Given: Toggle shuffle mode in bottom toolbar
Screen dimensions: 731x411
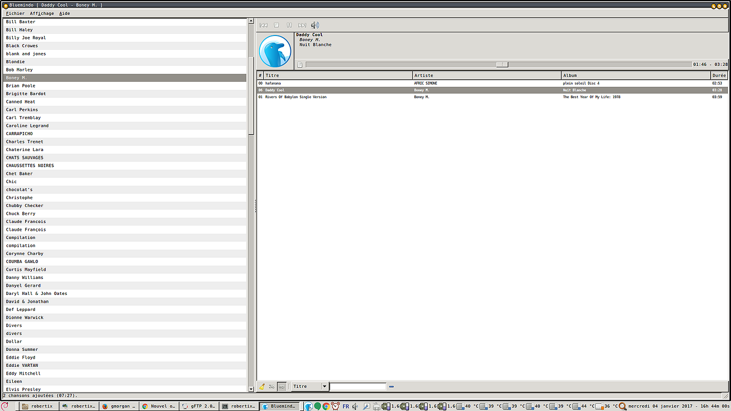Looking at the screenshot, I should [272, 386].
